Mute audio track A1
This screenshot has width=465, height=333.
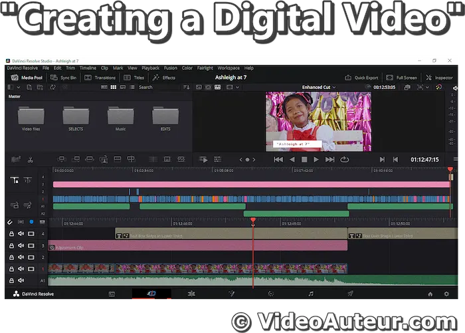21,280
